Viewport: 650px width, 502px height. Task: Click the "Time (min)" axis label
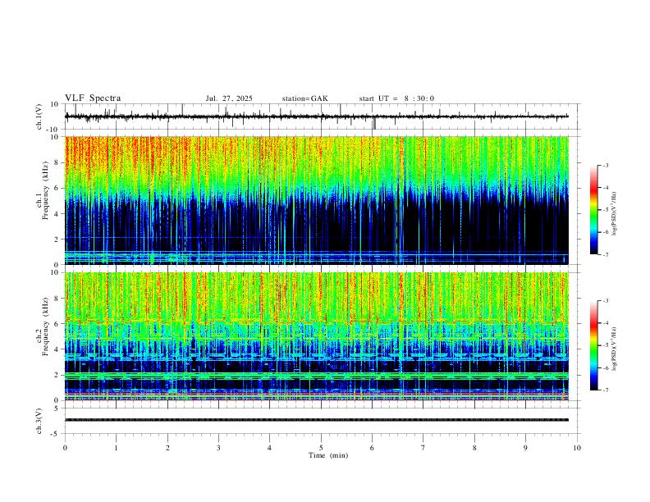328,455
